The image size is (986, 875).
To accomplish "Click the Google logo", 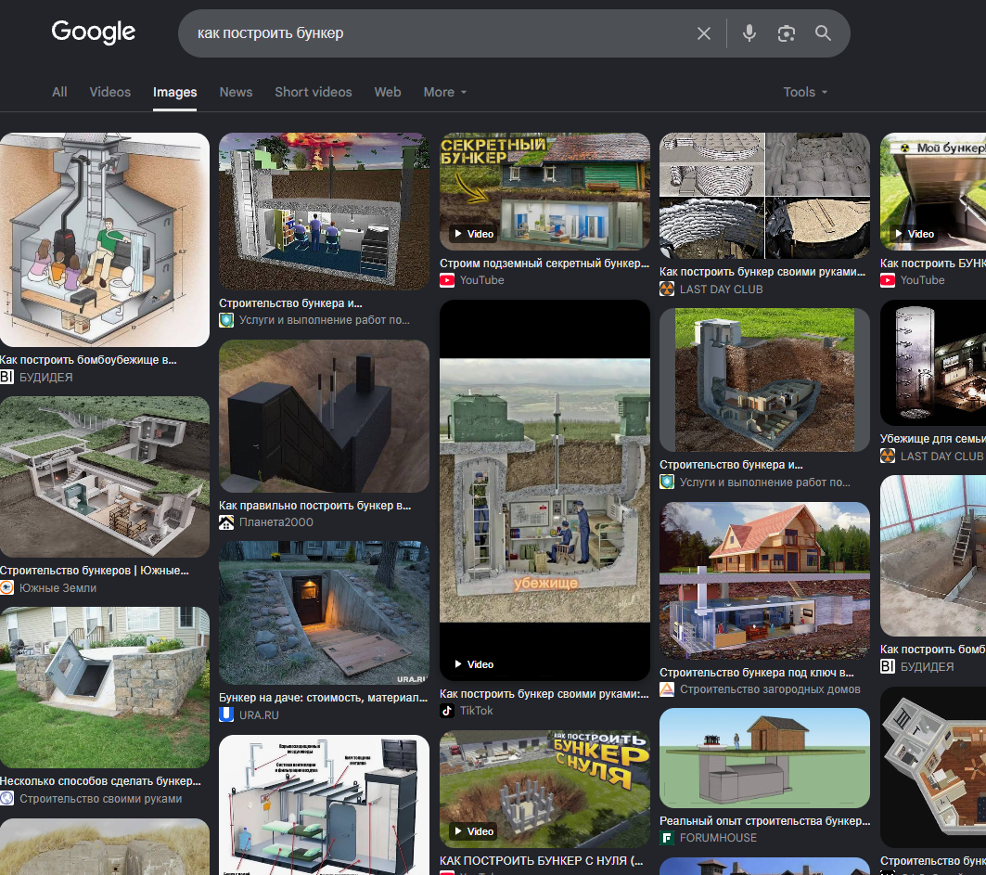I will (93, 32).
